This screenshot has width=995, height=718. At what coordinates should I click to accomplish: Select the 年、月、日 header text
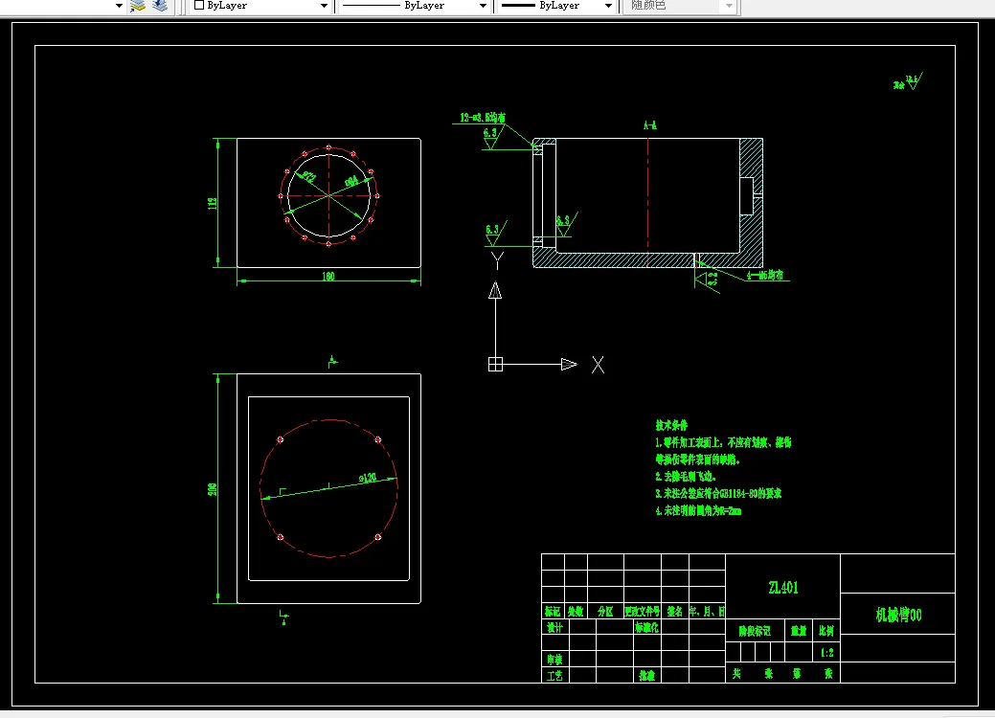coord(707,612)
